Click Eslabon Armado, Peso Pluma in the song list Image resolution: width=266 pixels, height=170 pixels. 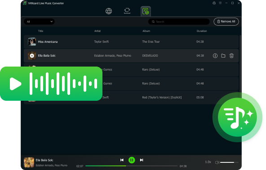(113, 55)
